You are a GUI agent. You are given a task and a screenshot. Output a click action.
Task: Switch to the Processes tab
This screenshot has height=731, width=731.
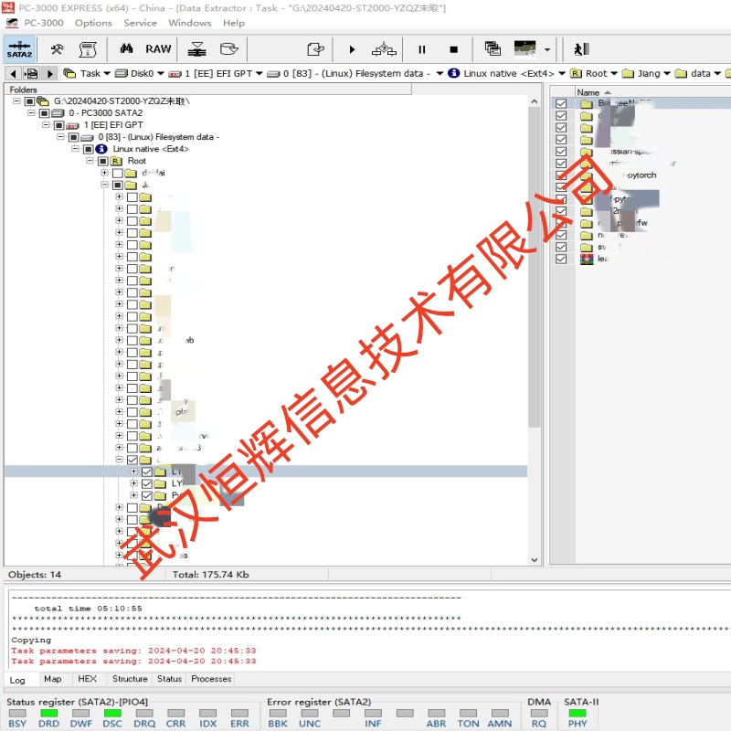(211, 679)
